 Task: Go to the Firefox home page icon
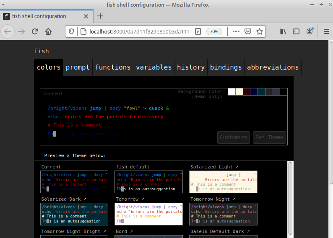(x=49, y=31)
